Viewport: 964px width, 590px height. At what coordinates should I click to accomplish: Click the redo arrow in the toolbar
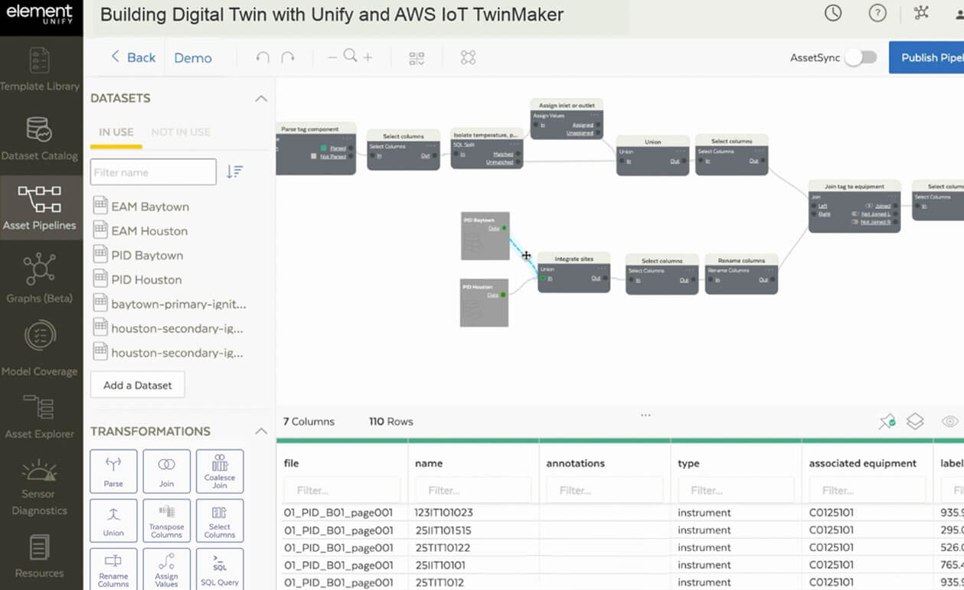(288, 57)
